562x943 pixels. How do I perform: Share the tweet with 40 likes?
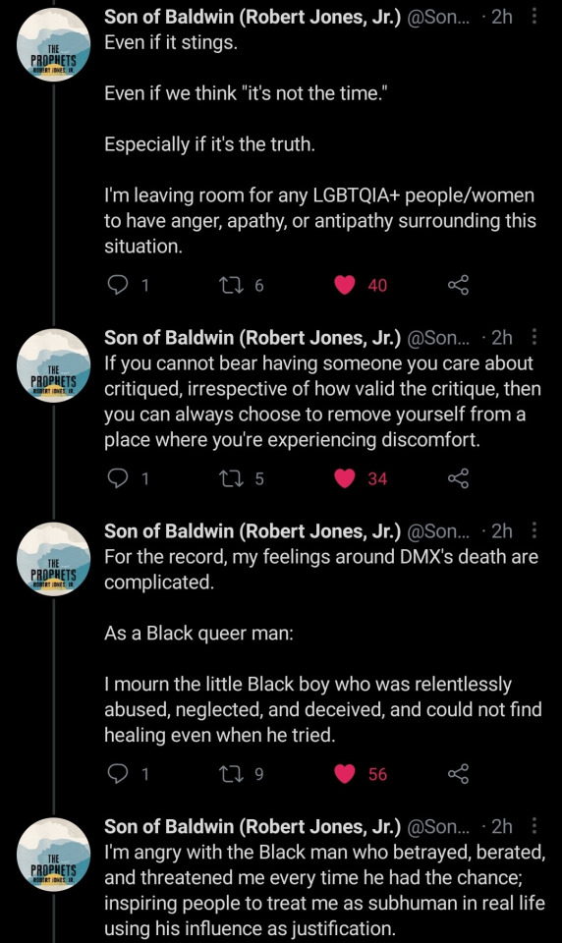click(x=458, y=285)
